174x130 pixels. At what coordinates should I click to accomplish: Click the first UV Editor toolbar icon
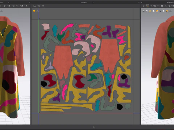click(34, 6)
